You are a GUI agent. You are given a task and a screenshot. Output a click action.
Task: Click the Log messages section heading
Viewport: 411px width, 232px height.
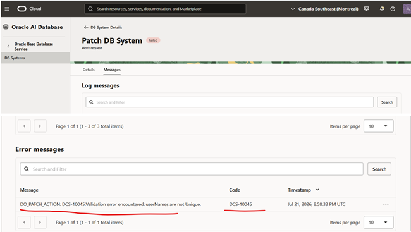pos(101,85)
